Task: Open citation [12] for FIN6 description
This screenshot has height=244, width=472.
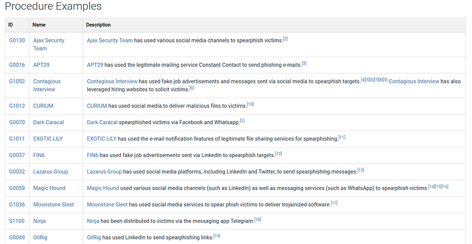Action: pyautogui.click(x=278, y=153)
